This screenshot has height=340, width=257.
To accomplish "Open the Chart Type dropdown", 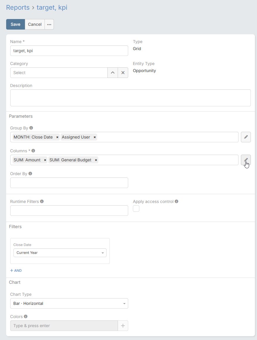I will [69, 303].
